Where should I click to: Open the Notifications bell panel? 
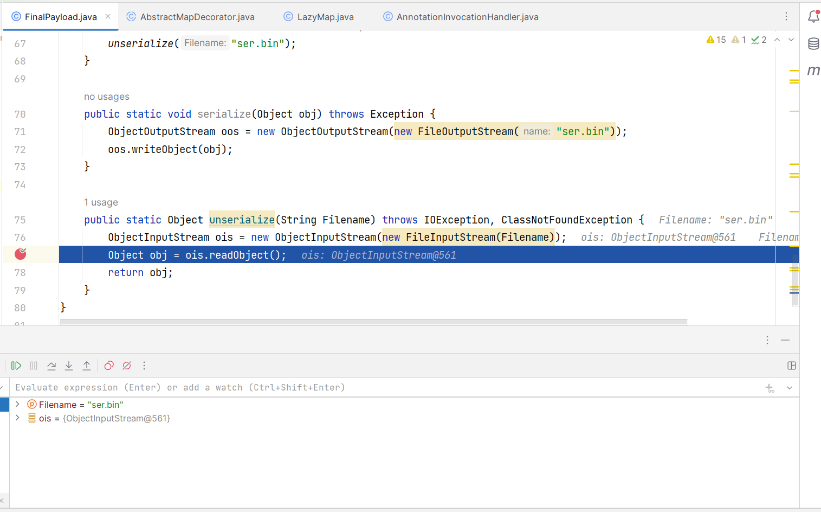[813, 16]
